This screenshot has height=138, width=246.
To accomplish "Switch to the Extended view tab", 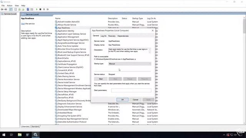I will coord(25,127).
